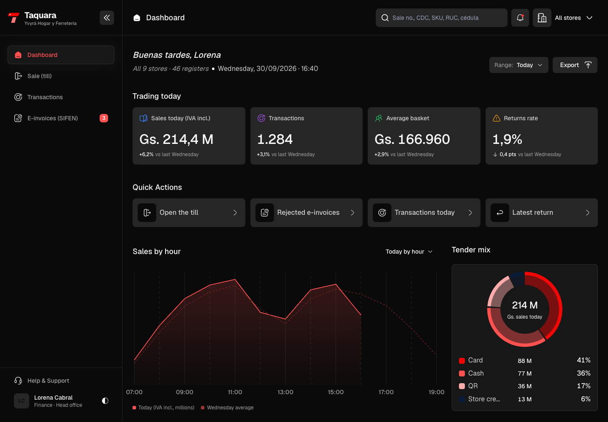Open Transactions in the sidebar

click(x=61, y=97)
